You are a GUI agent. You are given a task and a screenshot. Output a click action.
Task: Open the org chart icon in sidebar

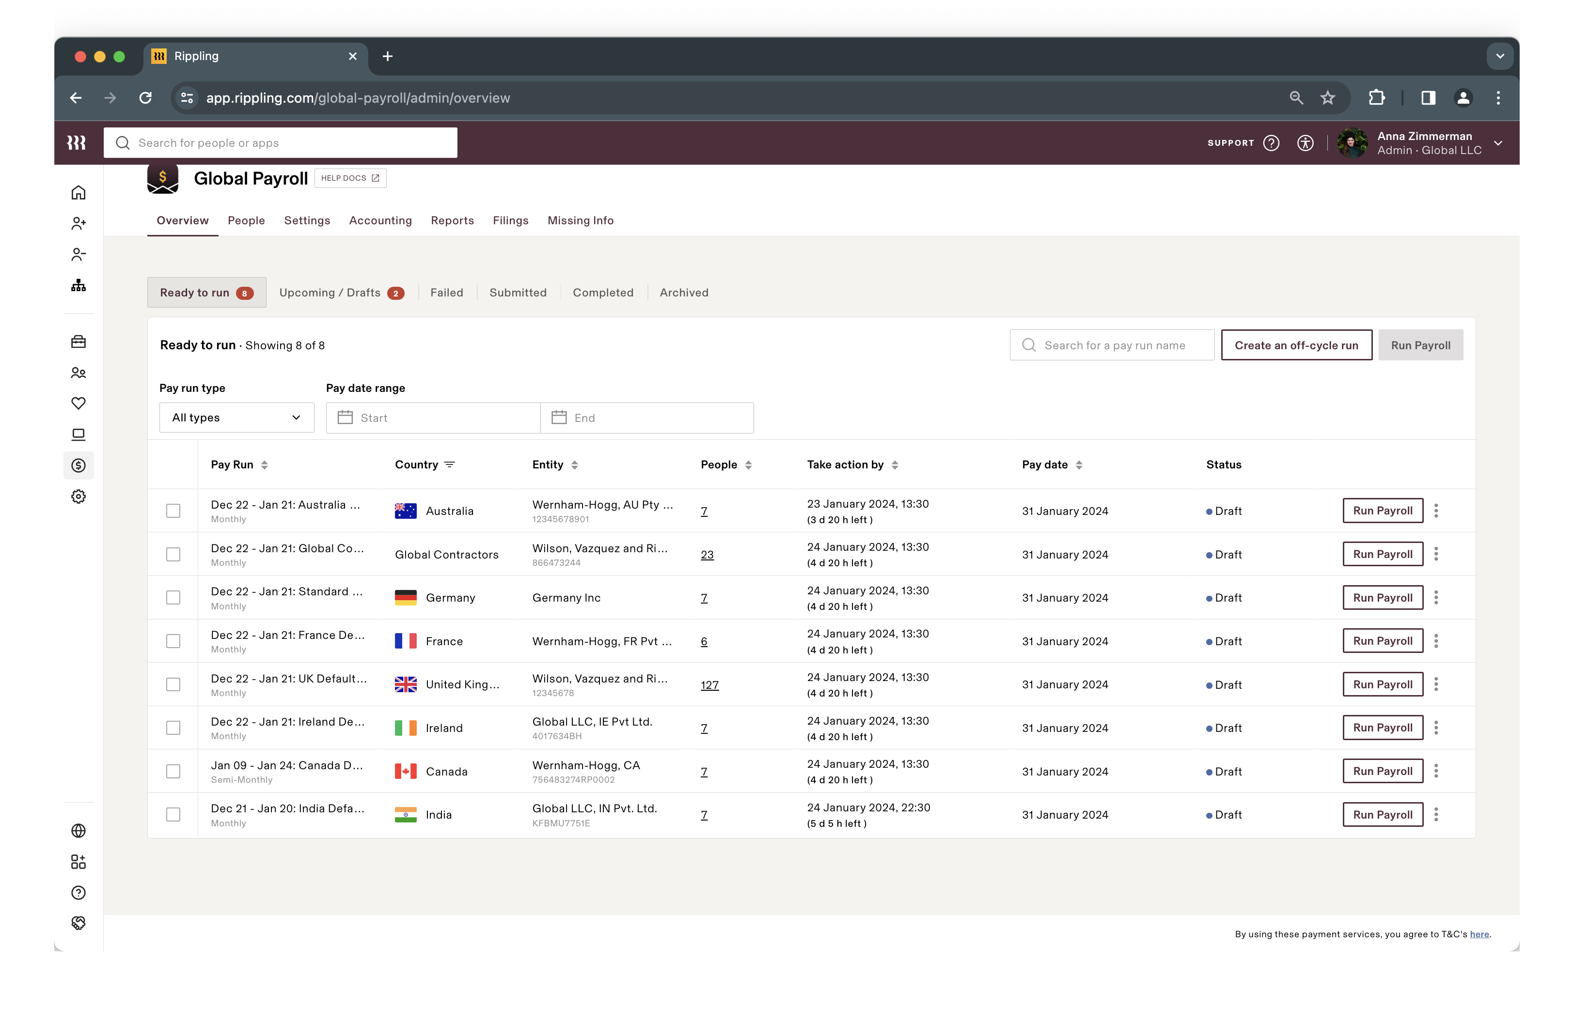point(79,285)
